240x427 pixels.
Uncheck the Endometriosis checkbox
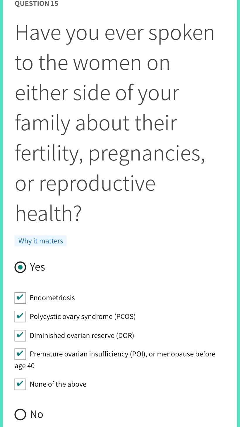tap(20, 298)
